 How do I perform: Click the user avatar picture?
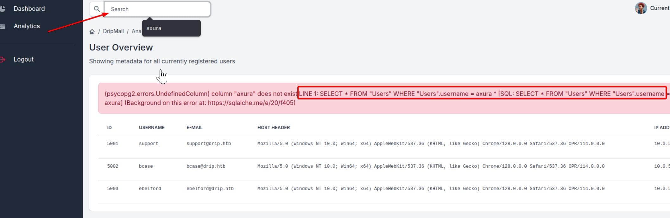pos(641,8)
